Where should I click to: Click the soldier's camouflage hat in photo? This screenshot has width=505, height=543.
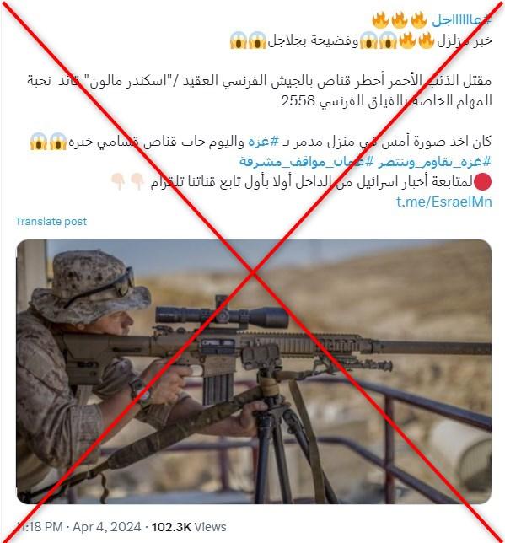89,284
